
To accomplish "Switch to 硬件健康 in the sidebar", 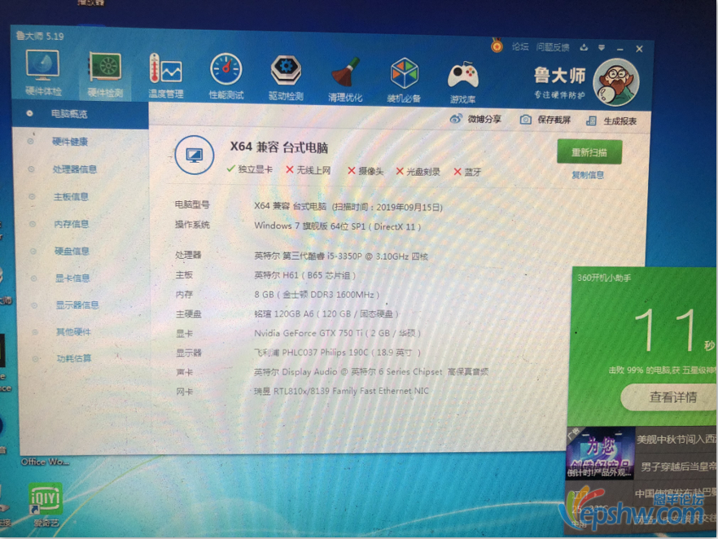I will click(x=70, y=142).
